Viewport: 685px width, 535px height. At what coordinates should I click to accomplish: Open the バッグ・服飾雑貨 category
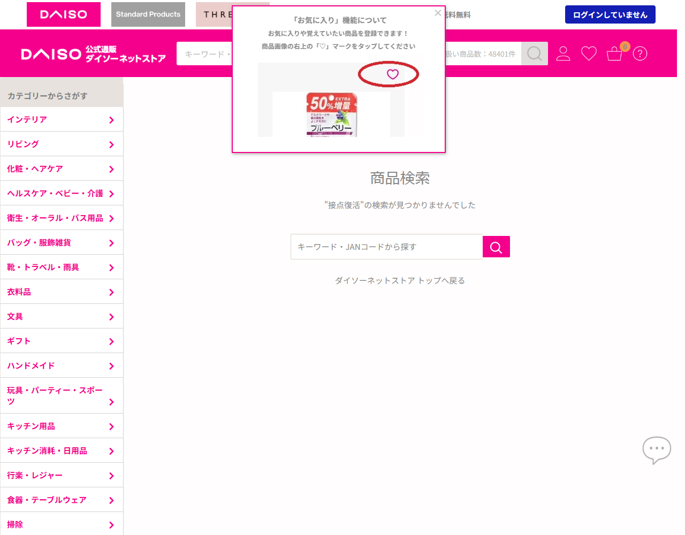(x=62, y=242)
